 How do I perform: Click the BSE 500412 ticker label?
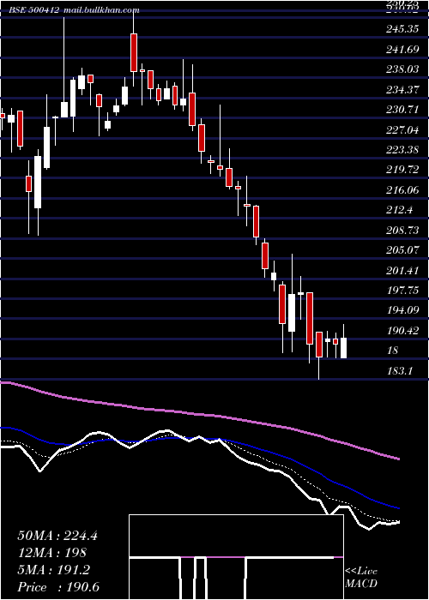(33, 10)
